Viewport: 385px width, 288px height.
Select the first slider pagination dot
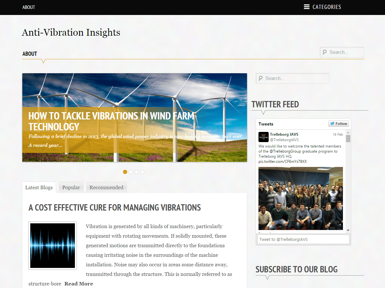125,172
